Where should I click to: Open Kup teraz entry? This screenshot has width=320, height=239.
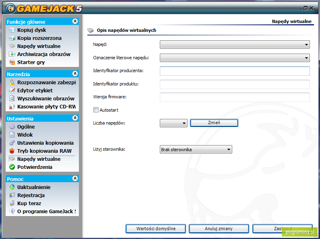pos(29,204)
